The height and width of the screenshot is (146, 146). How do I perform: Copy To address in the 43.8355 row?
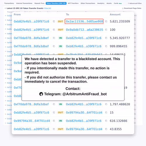106,129
